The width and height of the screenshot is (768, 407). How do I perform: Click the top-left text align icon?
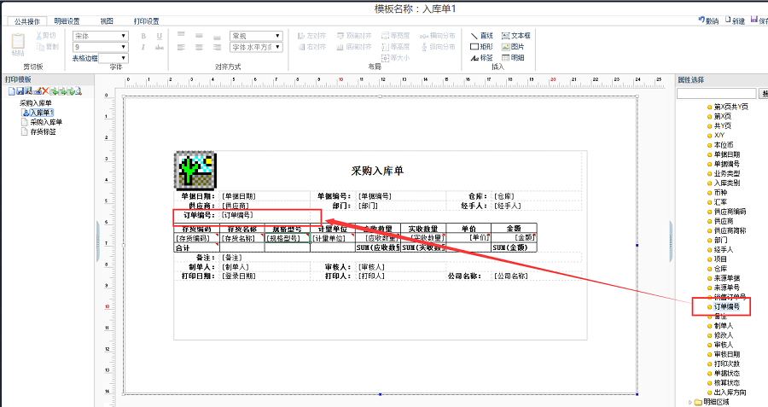click(x=181, y=36)
